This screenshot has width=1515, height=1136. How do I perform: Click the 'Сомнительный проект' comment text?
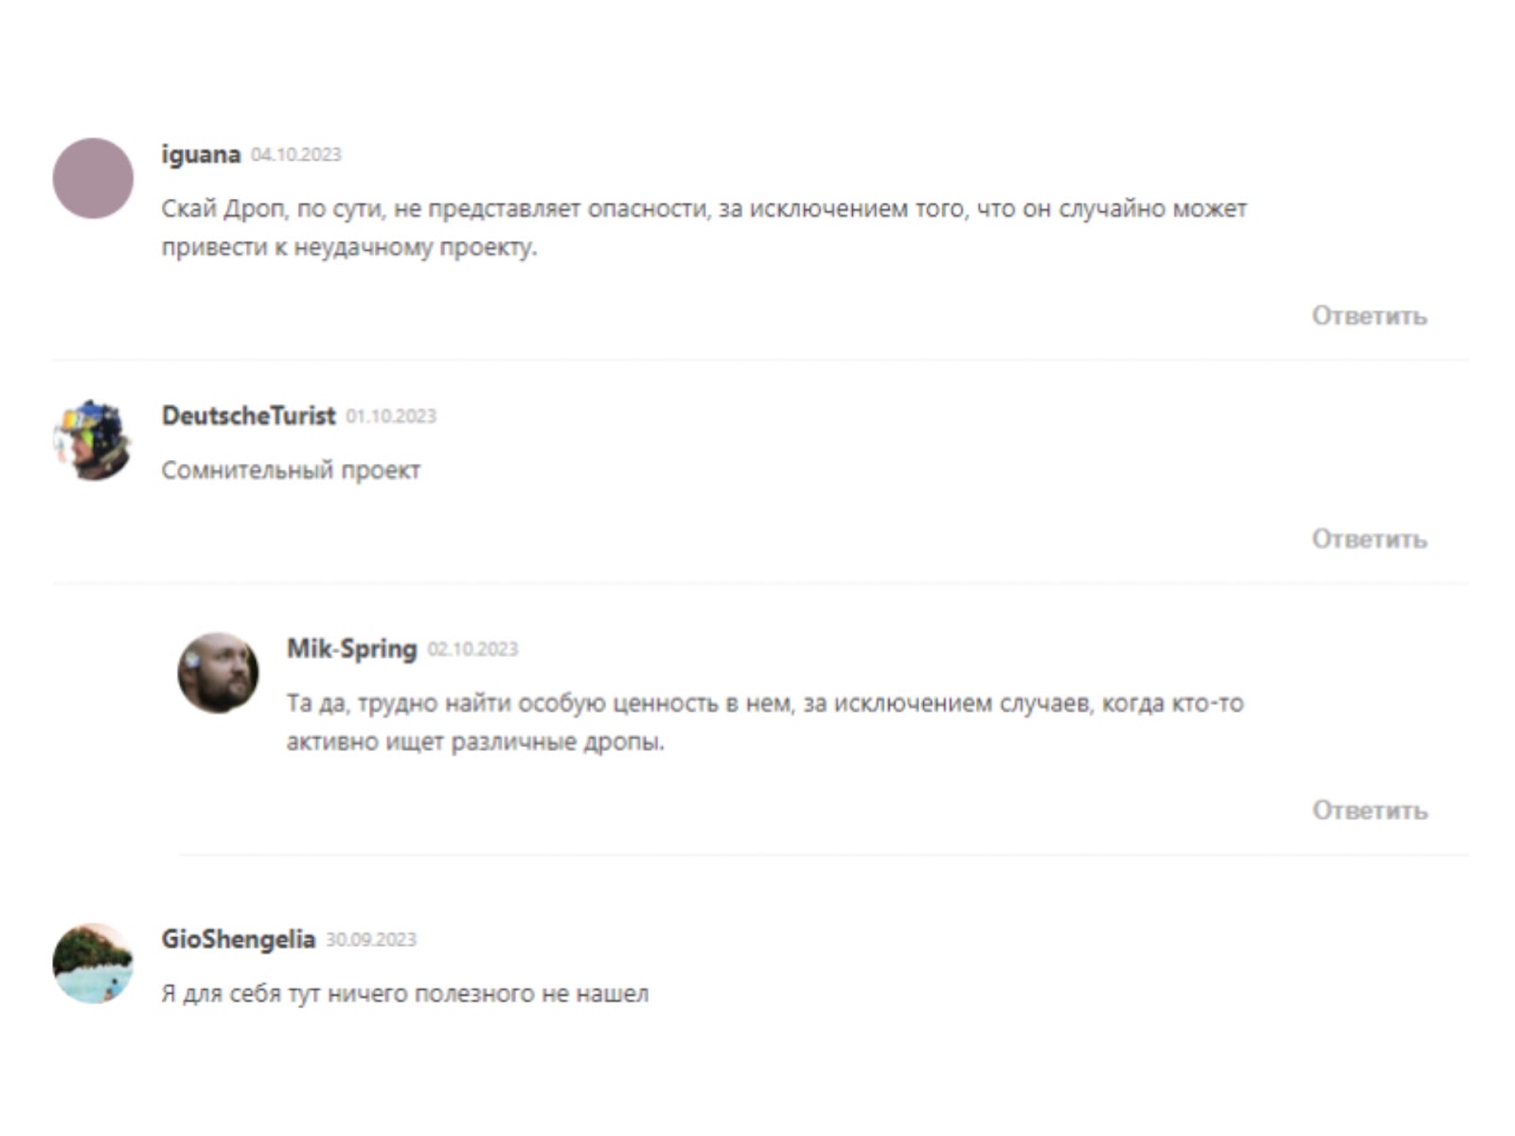(x=291, y=470)
